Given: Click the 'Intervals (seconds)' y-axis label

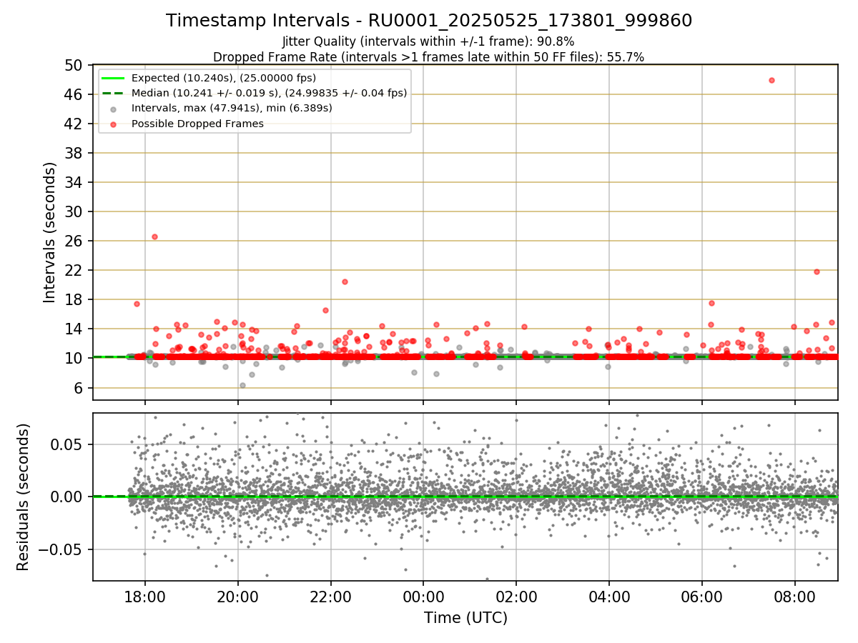Looking at the screenshot, I should click(x=49, y=232).
